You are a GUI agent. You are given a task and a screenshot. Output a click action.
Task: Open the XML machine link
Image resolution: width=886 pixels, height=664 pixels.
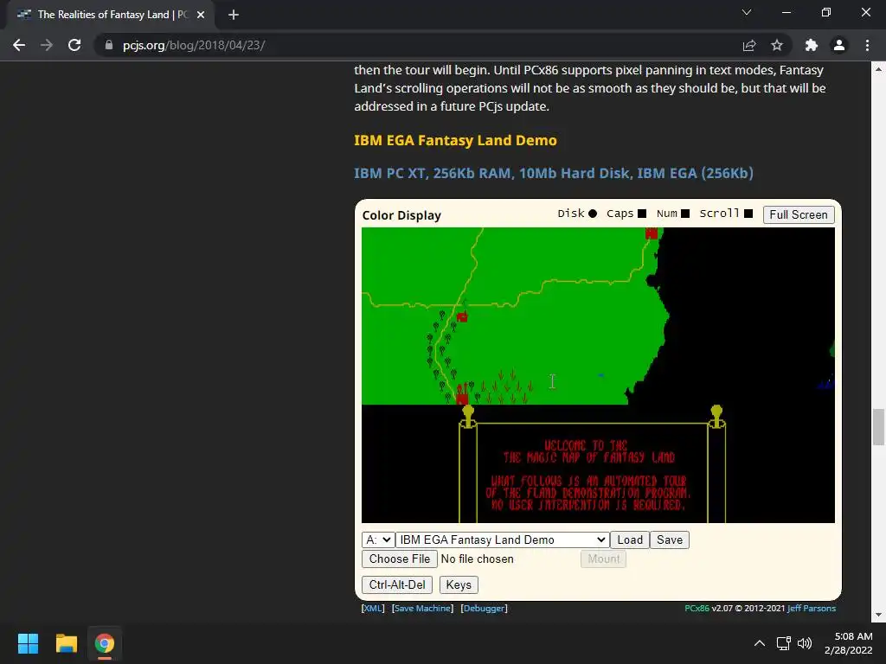pyautogui.click(x=373, y=608)
